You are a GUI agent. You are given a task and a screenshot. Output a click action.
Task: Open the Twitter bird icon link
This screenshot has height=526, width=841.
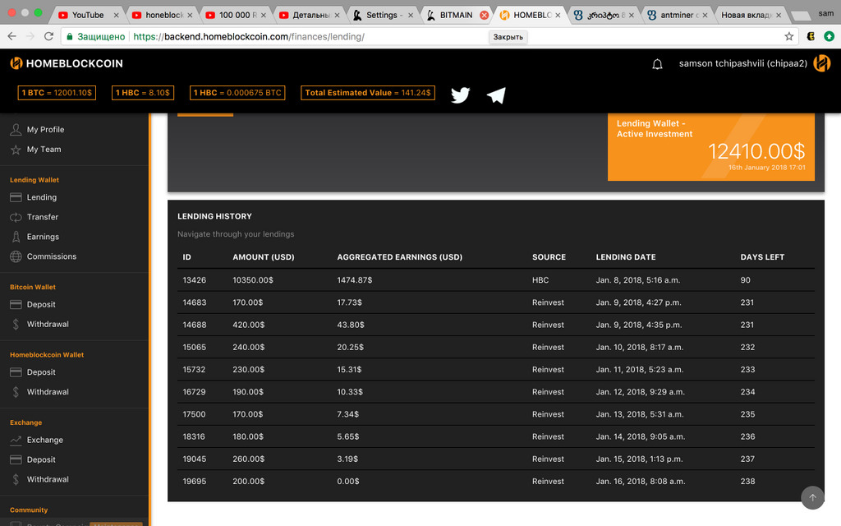[x=460, y=95]
